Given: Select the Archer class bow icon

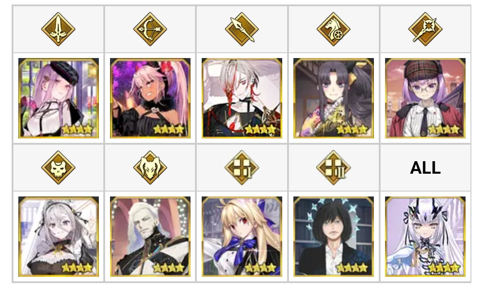Looking at the screenshot, I should (x=150, y=29).
